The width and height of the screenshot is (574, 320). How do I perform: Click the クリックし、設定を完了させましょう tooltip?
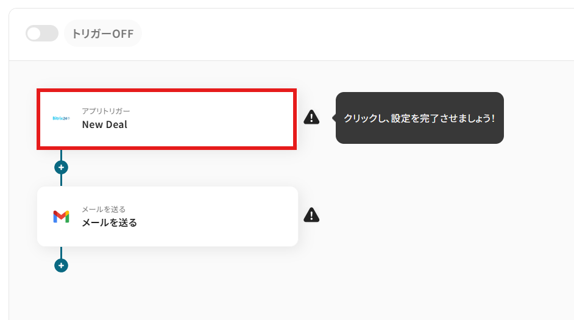click(419, 118)
